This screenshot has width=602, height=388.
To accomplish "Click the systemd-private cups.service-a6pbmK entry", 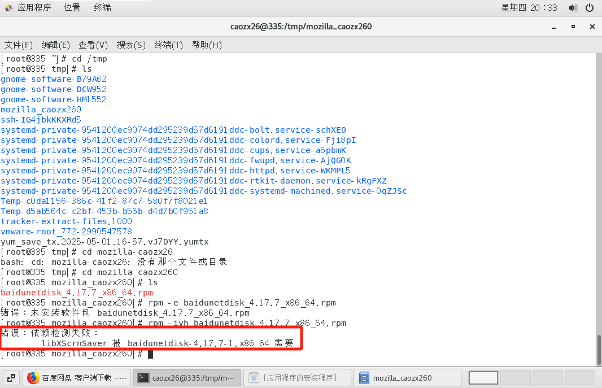I will (x=173, y=150).
